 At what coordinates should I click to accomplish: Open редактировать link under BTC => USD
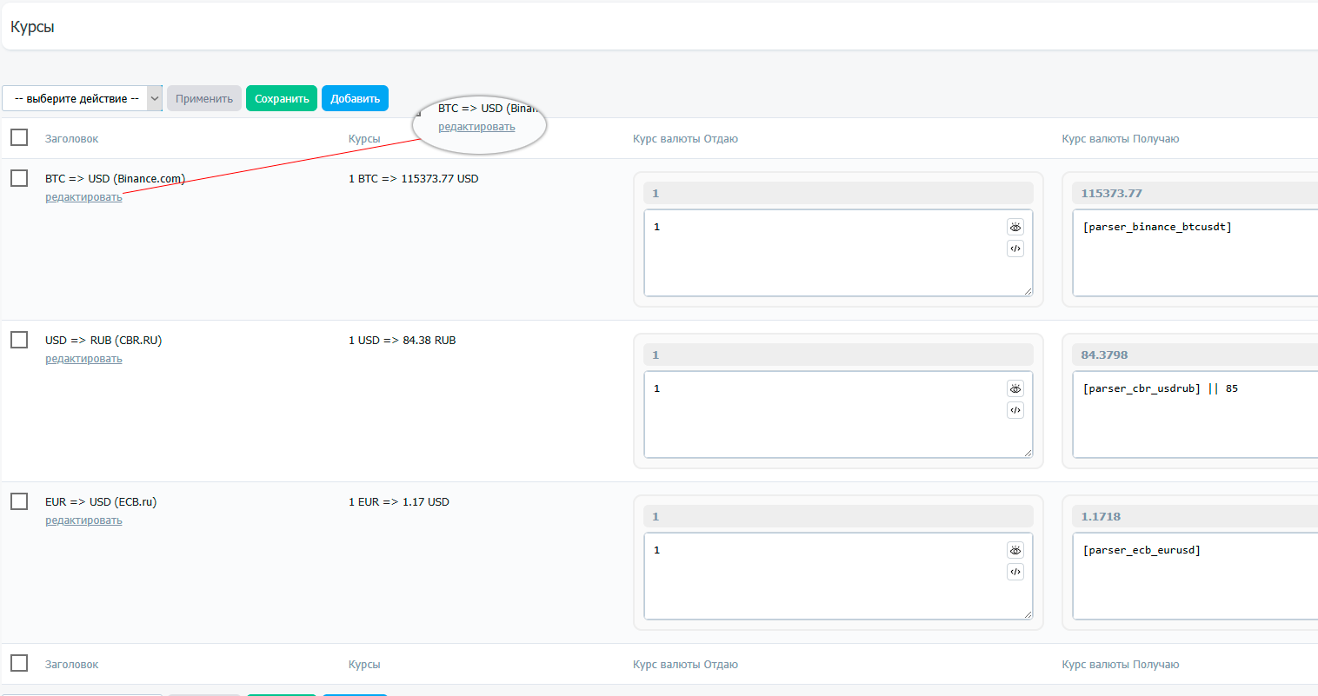[x=83, y=197]
